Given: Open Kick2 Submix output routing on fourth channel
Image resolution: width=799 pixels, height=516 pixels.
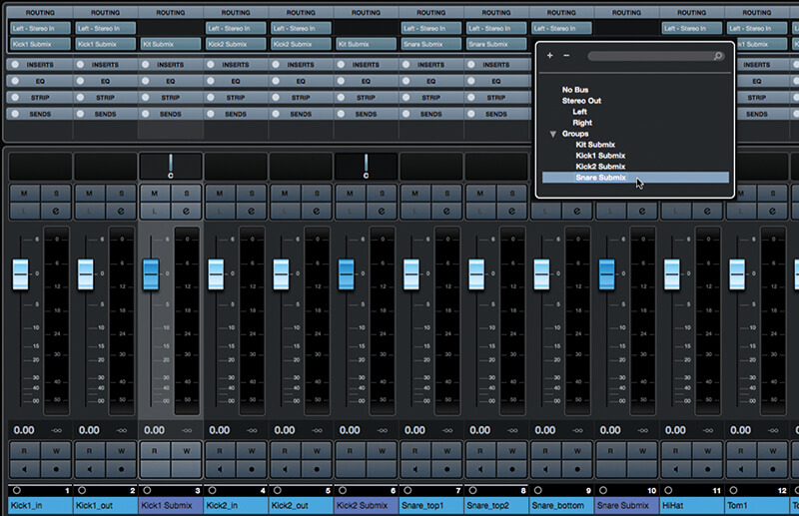Looking at the screenshot, I should point(236,44).
